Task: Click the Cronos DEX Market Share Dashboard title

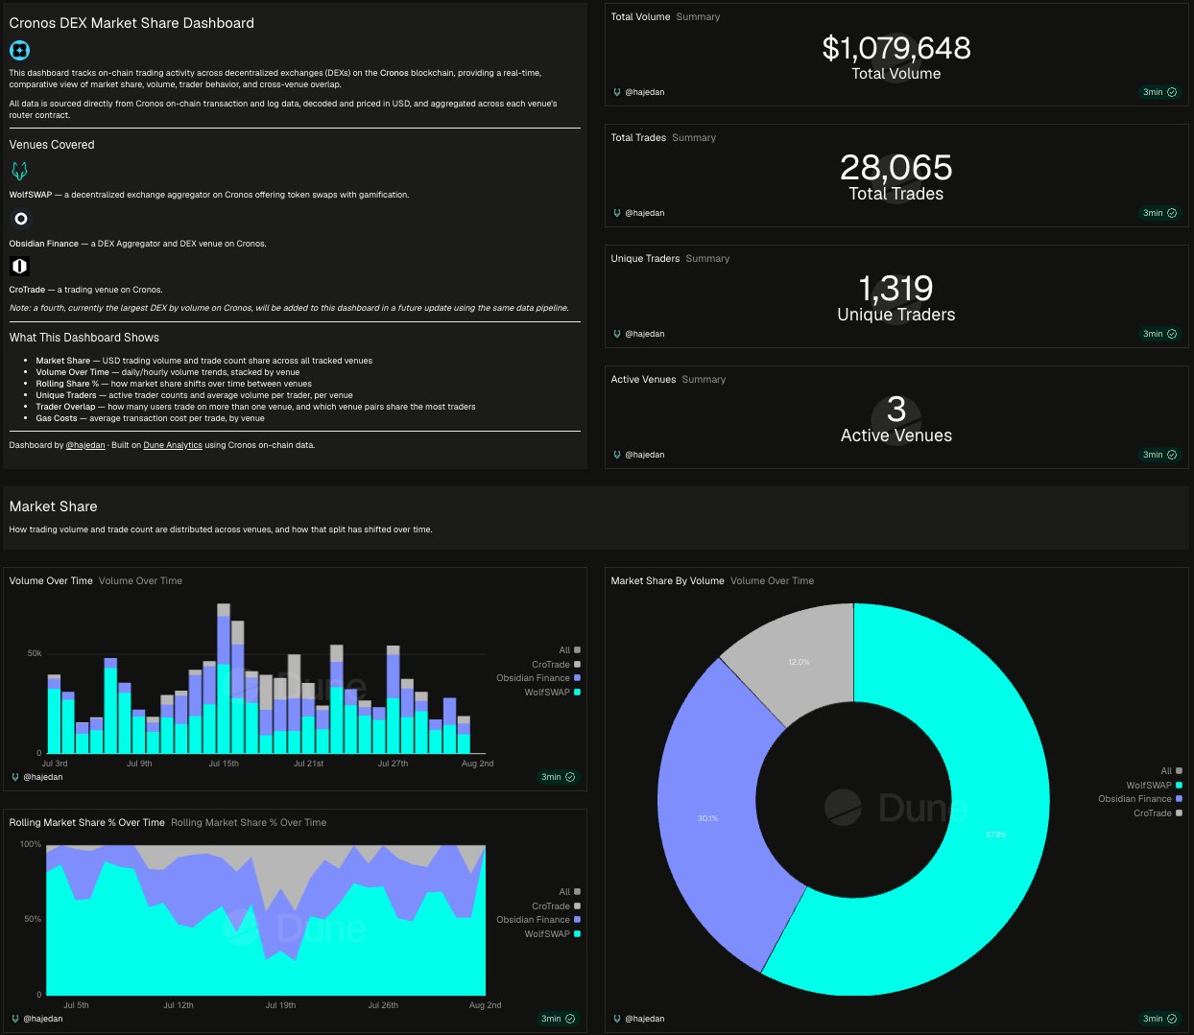Action: [x=131, y=23]
